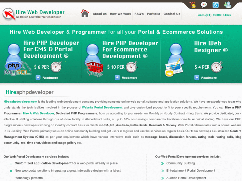Open the Website Portal Development link

pos(102,108)
